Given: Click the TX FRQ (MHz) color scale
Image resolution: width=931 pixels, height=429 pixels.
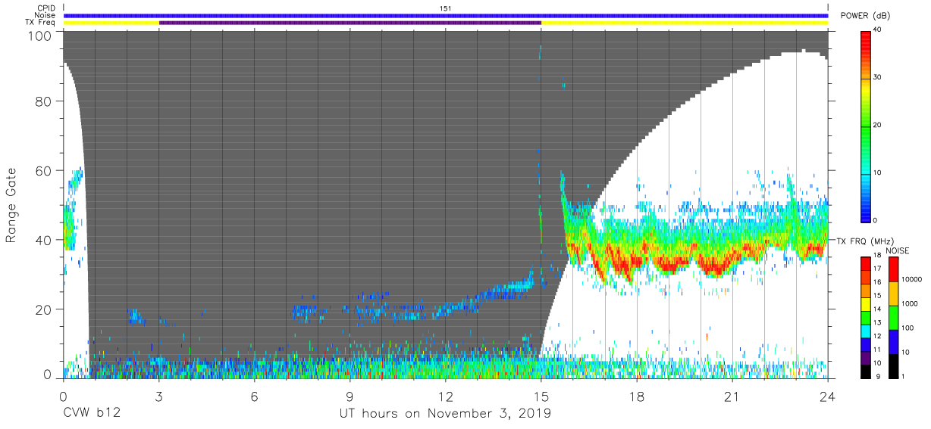Looking at the screenshot, I should pos(865,317).
